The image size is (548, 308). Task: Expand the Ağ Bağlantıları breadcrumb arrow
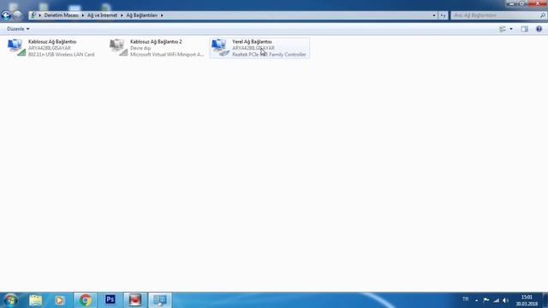point(162,15)
